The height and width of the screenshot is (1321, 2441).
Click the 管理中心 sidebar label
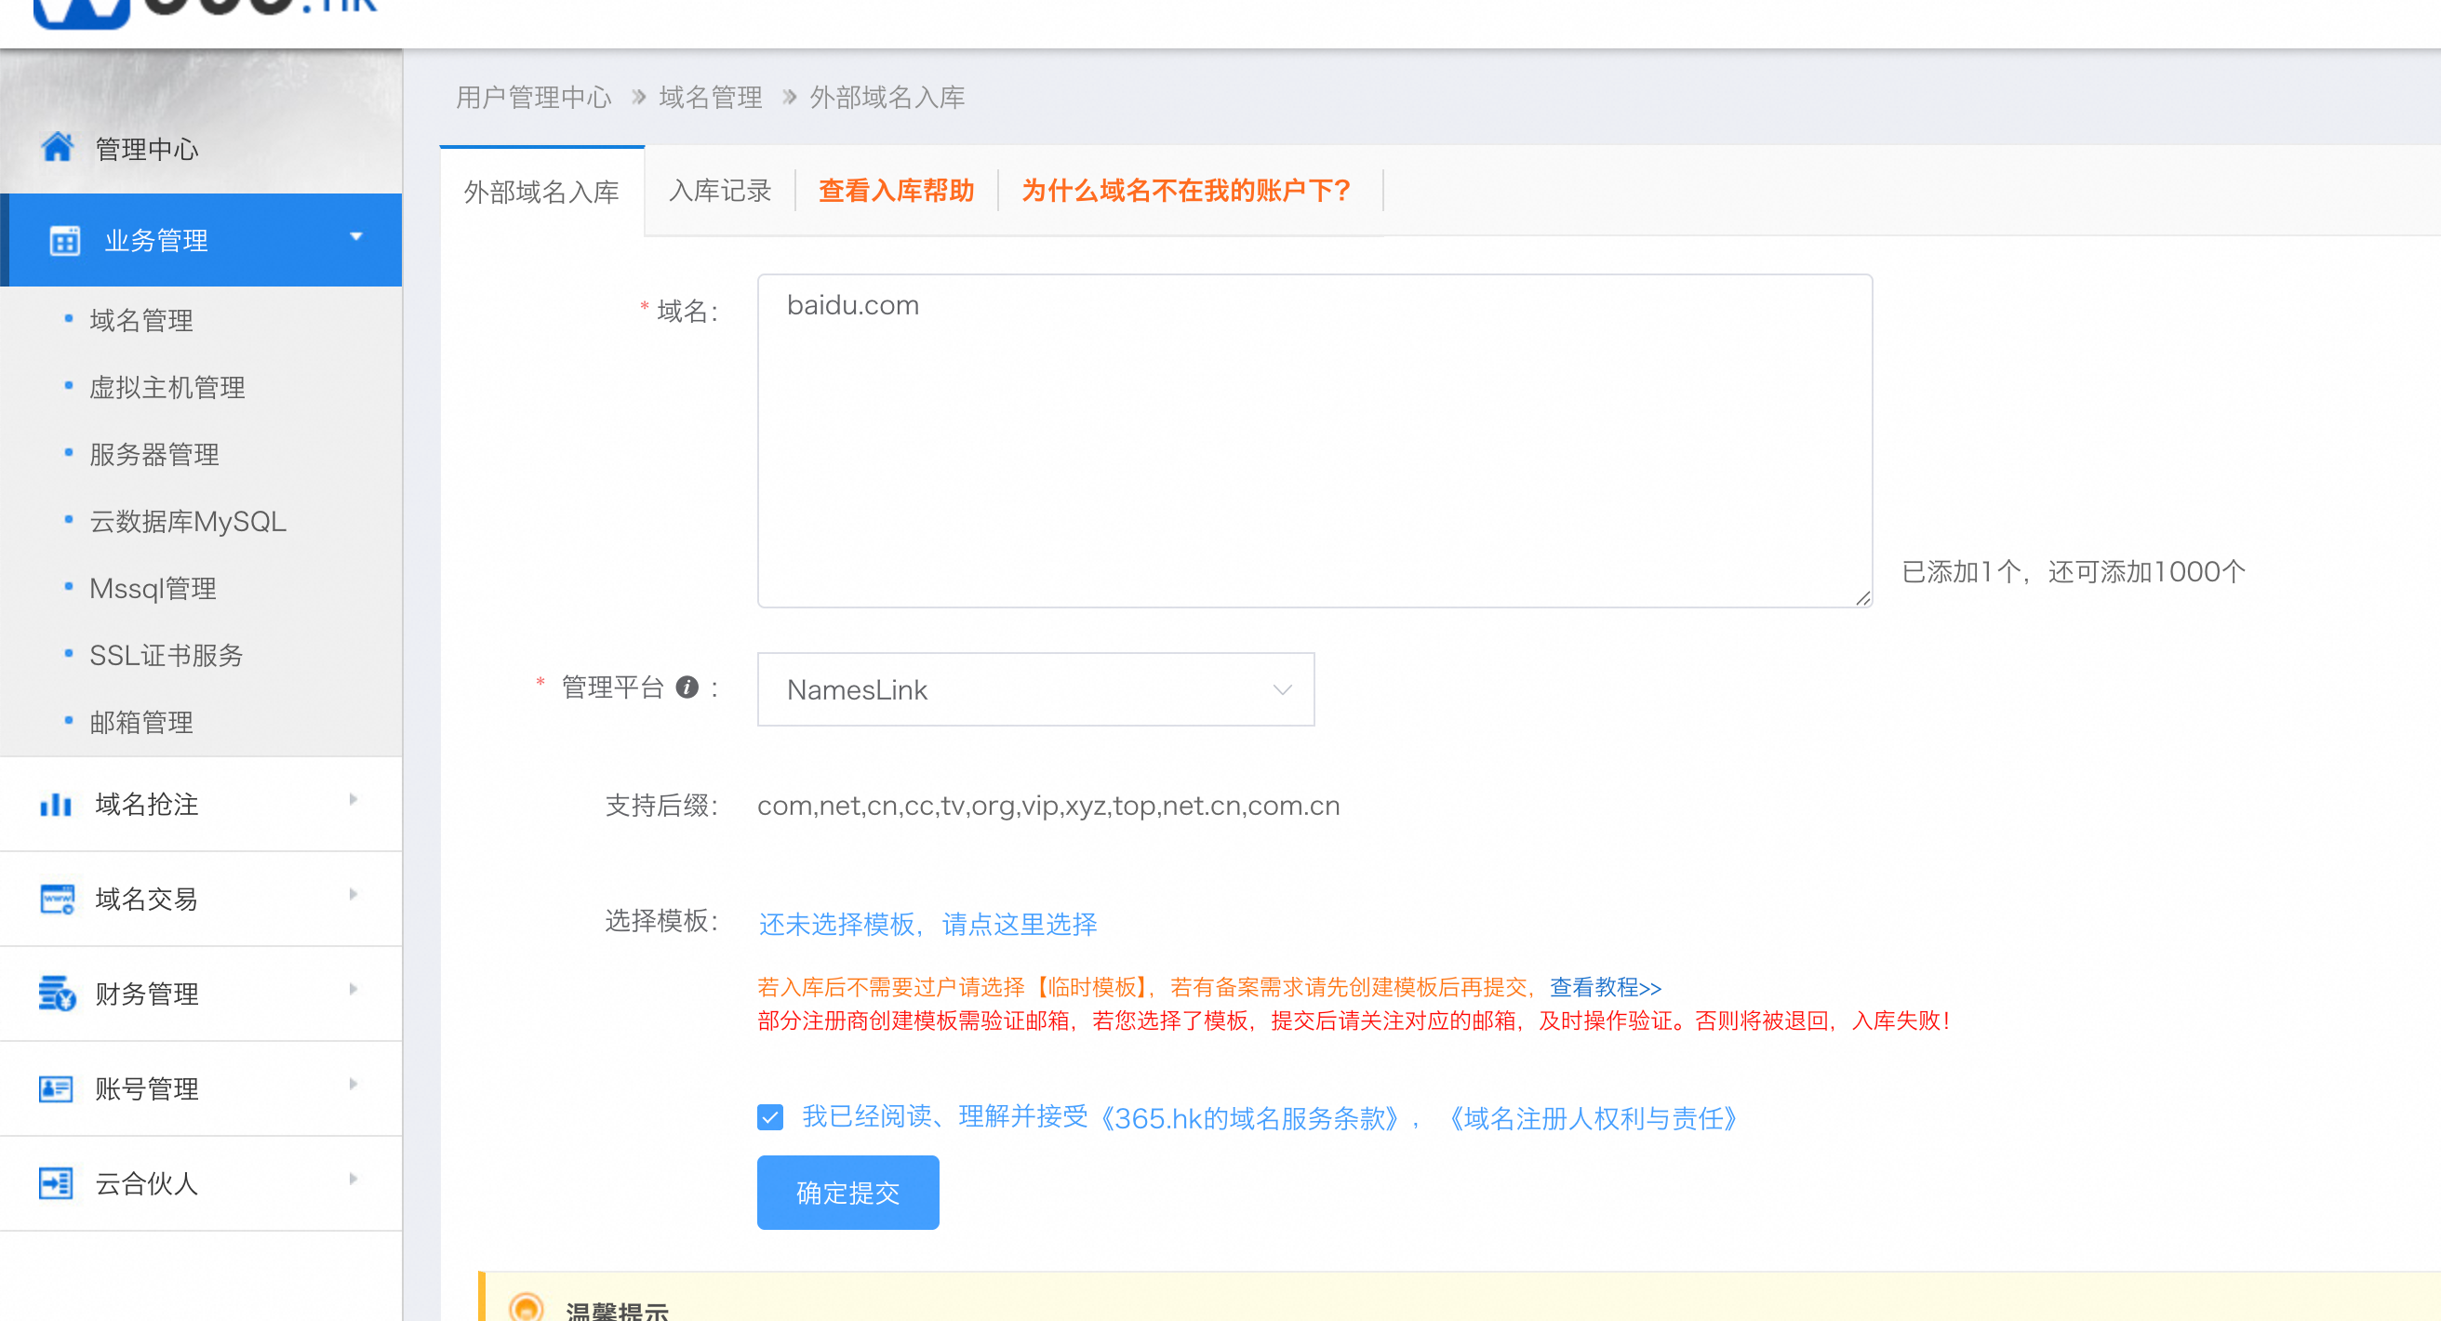pos(147,149)
